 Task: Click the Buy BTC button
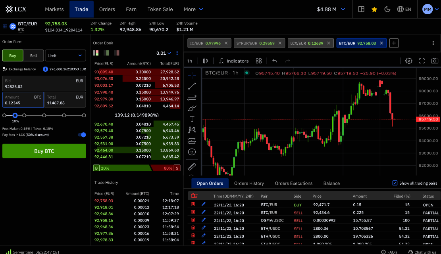[44, 151]
